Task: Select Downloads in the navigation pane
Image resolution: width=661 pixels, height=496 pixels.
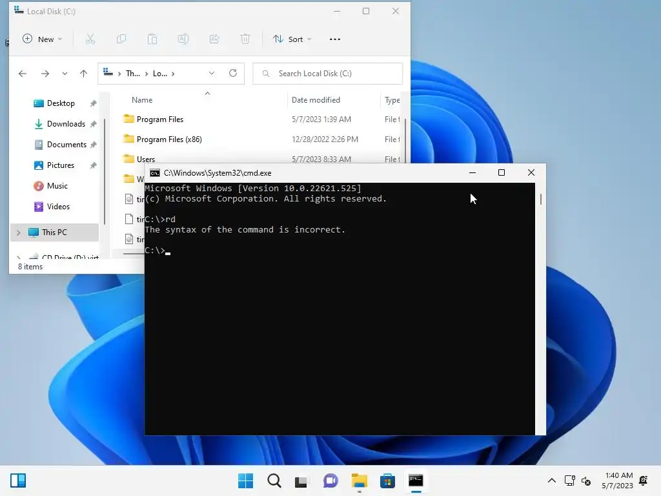Action: (66, 124)
